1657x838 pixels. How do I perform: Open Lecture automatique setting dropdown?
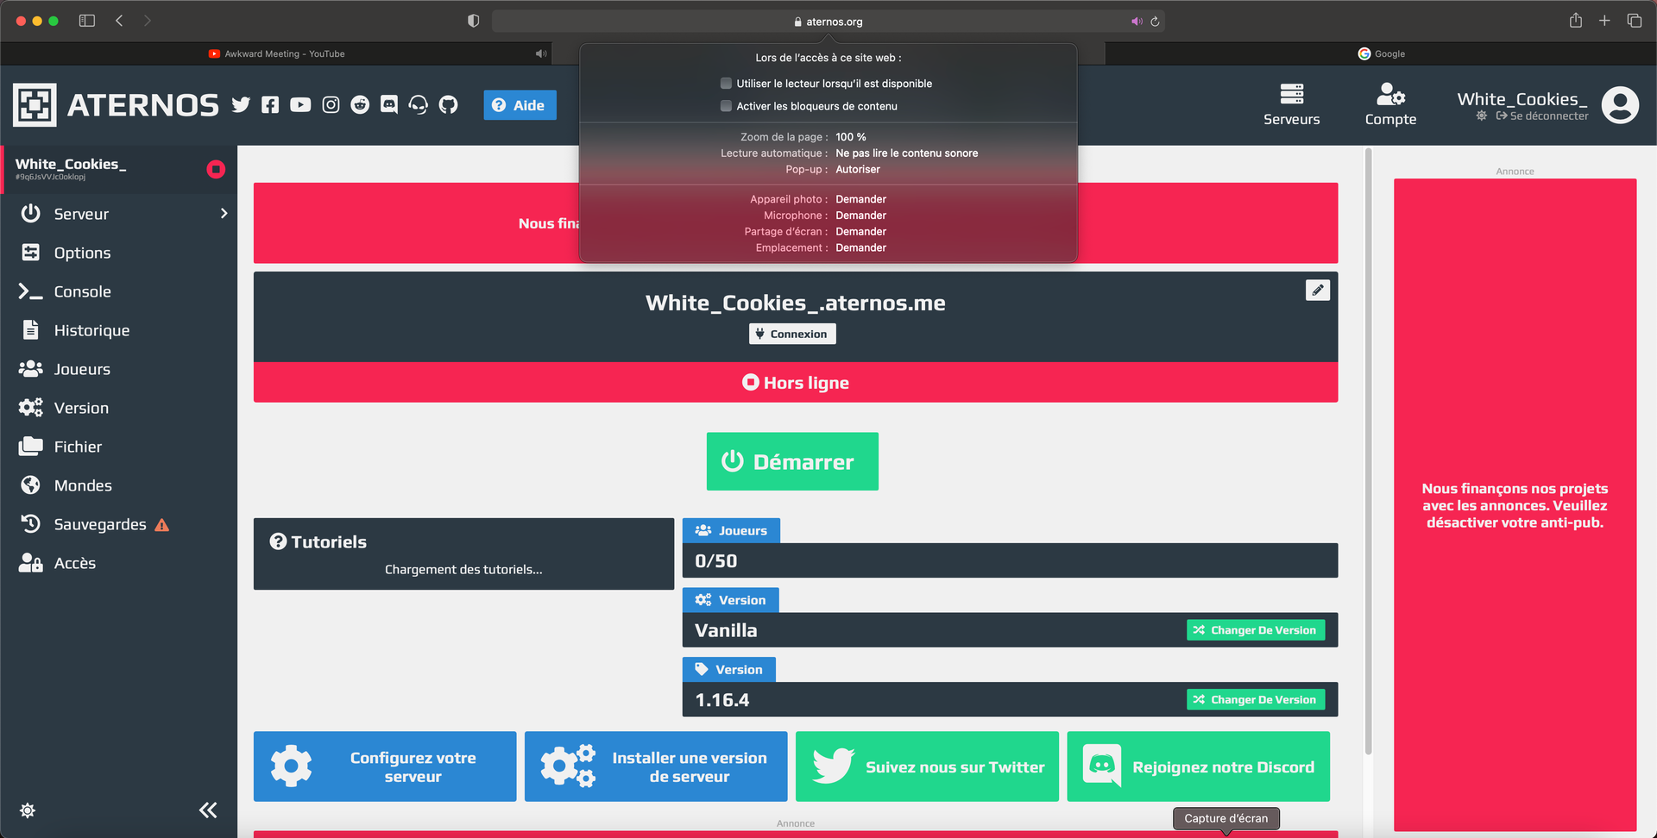tap(907, 153)
